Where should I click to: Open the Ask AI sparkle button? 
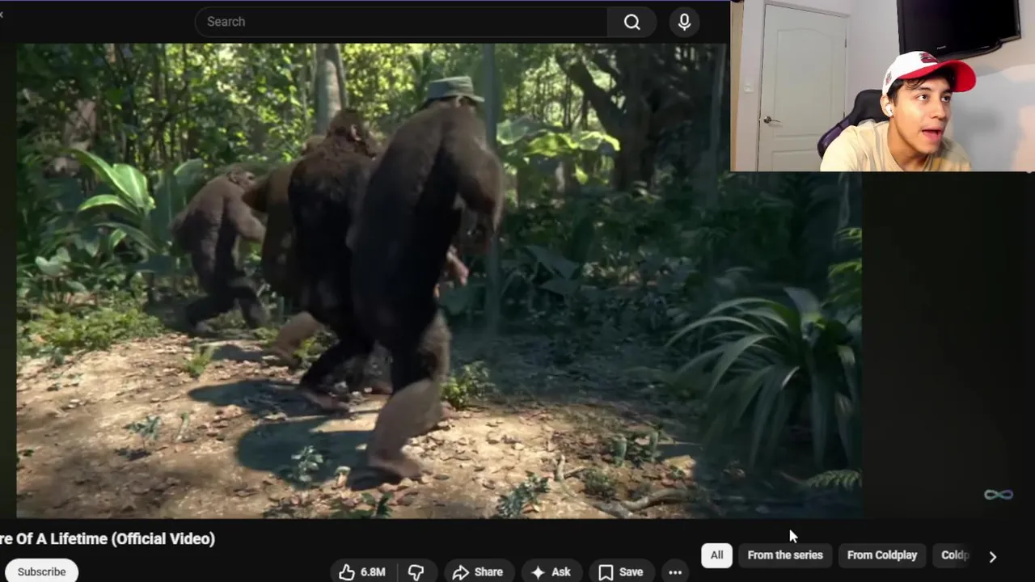point(551,571)
